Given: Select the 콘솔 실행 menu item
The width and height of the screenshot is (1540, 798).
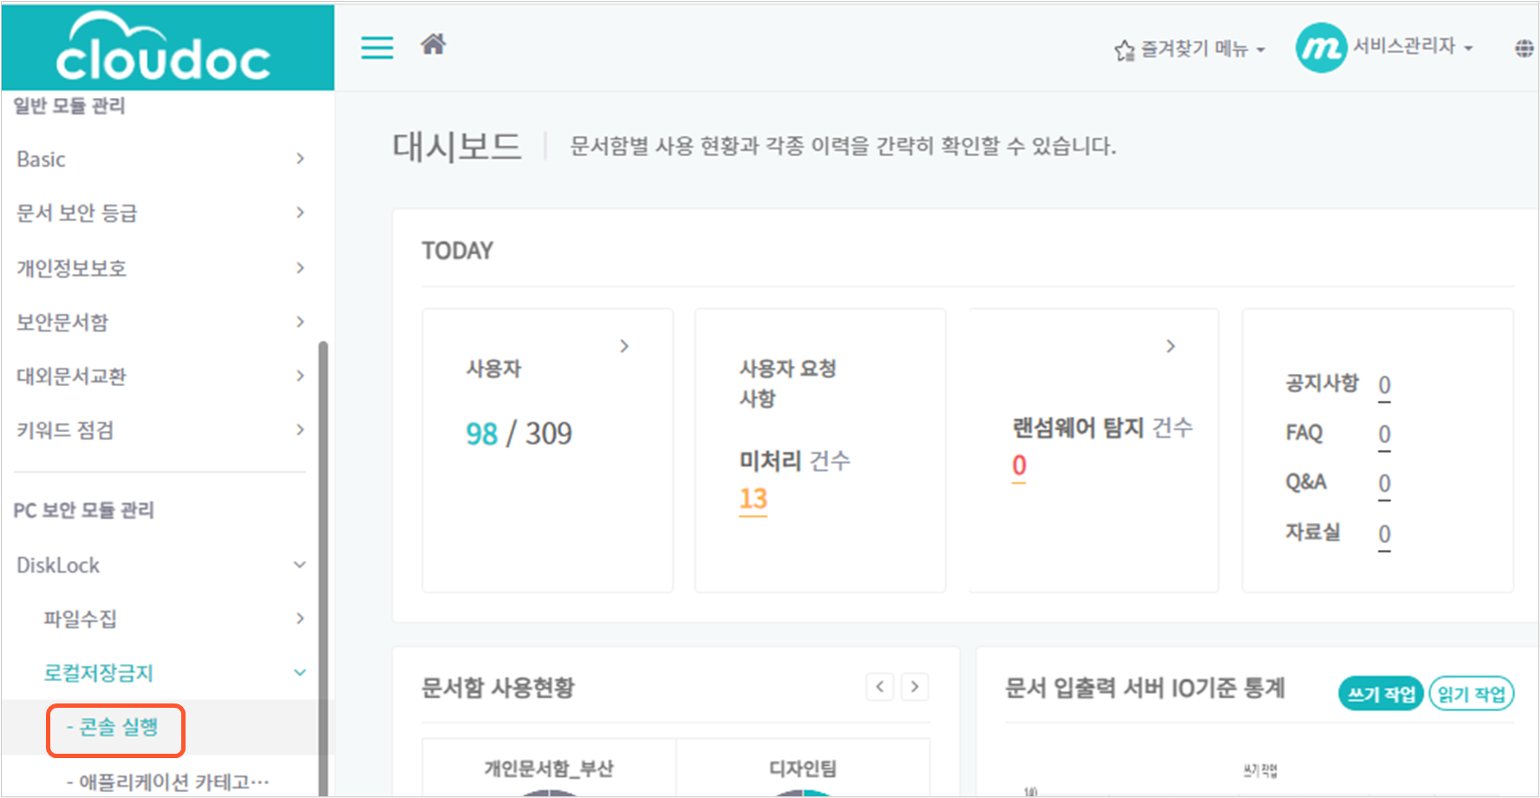Looking at the screenshot, I should 115,727.
